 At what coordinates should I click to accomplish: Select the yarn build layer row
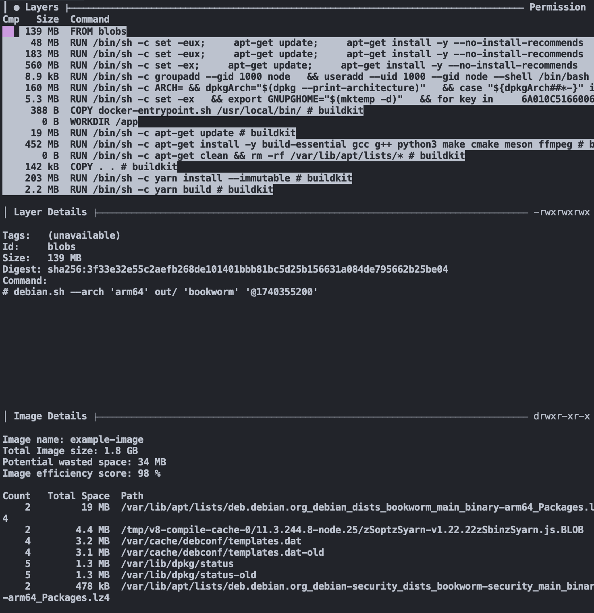click(x=171, y=190)
